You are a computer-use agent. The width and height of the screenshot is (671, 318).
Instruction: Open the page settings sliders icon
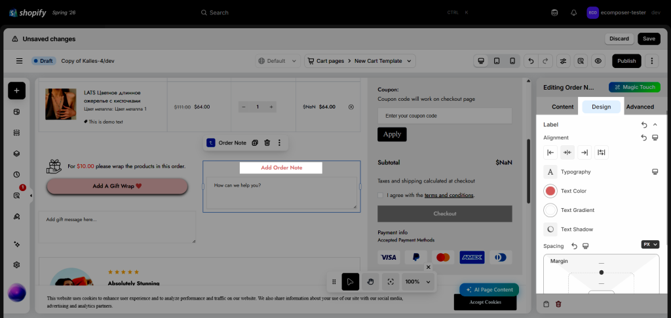click(563, 61)
